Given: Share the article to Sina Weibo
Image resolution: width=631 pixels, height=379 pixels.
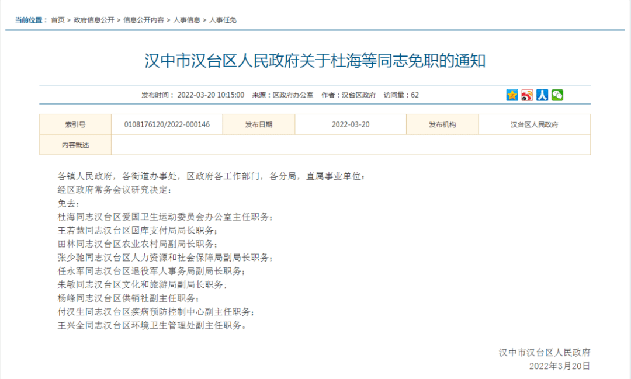Looking at the screenshot, I should (x=526, y=95).
